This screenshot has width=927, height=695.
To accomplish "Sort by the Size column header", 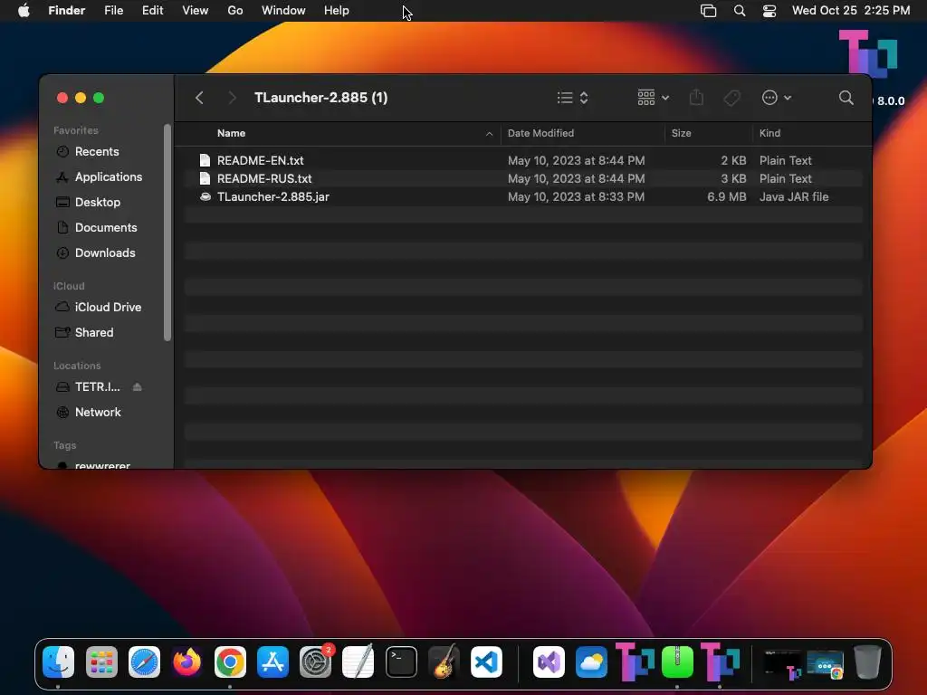I will click(x=681, y=133).
